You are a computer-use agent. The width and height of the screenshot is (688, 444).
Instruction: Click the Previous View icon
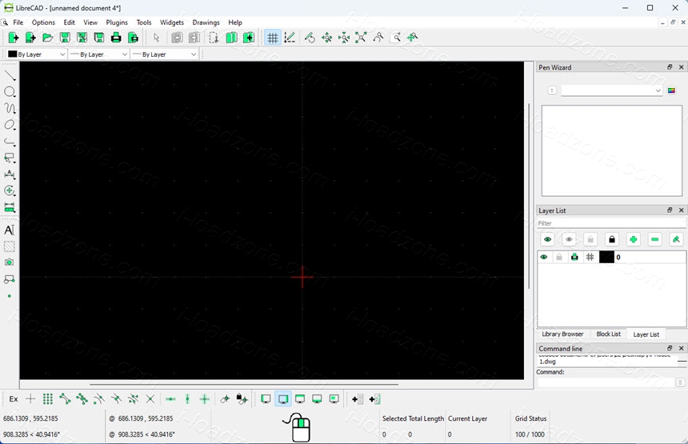click(x=378, y=38)
